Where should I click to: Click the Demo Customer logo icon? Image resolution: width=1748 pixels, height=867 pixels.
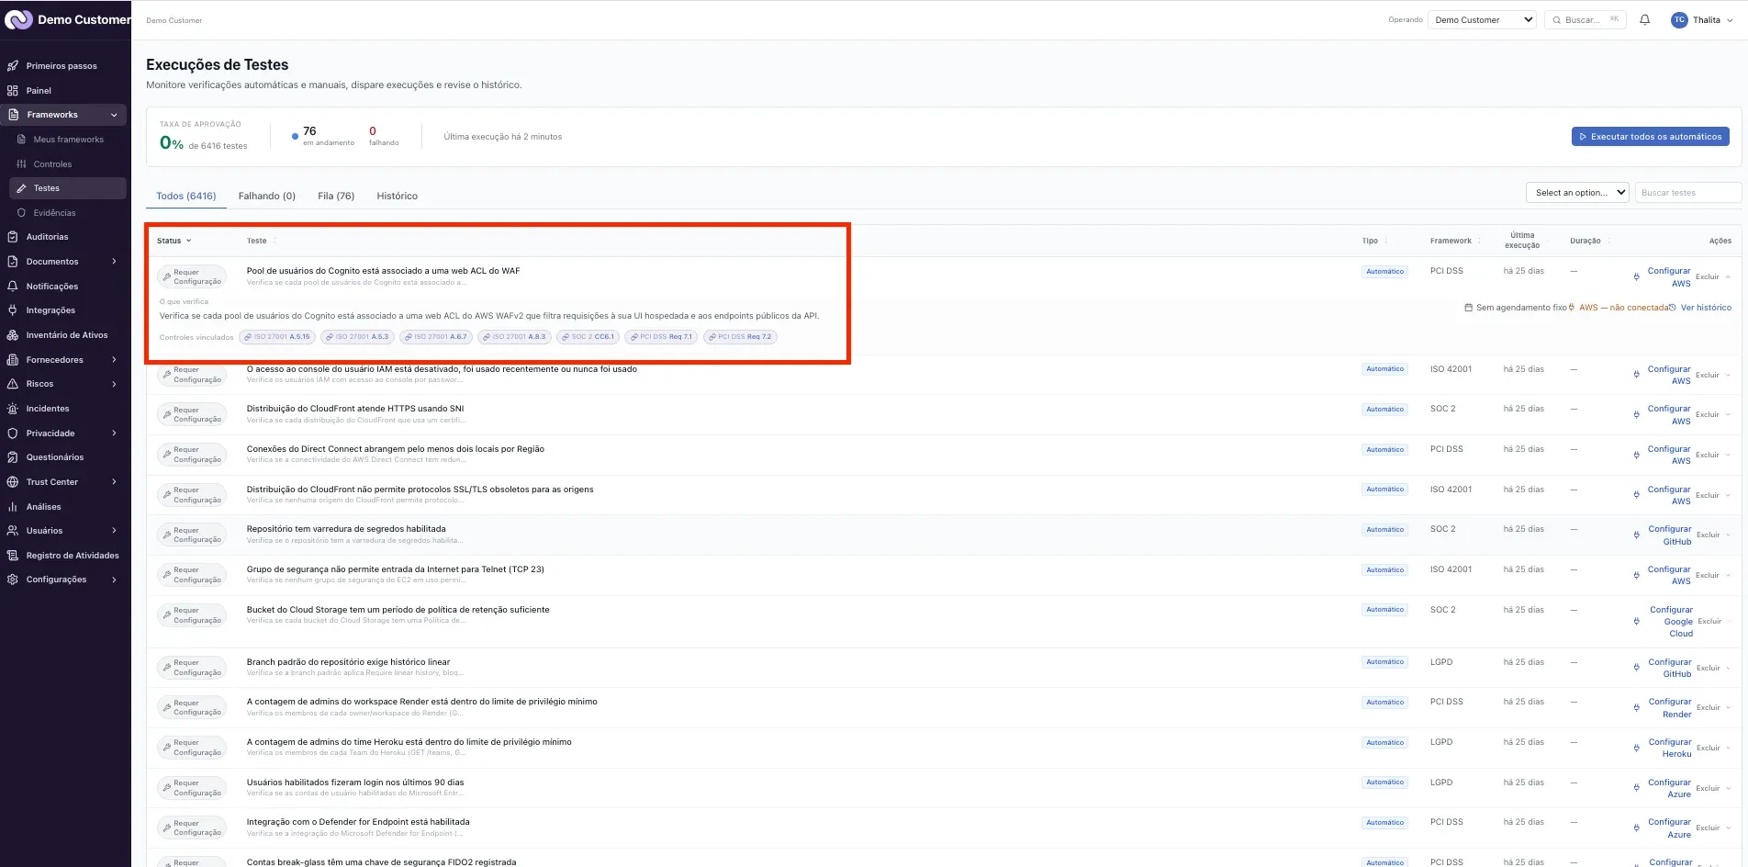tap(18, 19)
